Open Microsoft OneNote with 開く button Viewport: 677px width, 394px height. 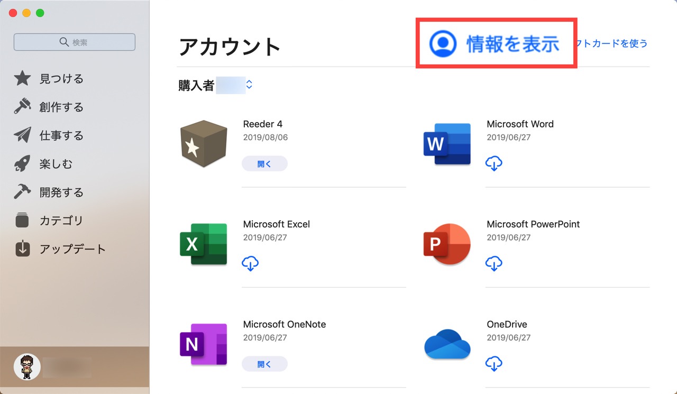click(x=264, y=364)
